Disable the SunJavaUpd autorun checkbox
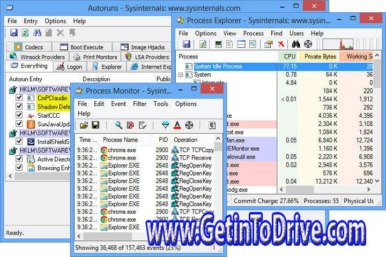The image size is (386, 257). (19, 124)
